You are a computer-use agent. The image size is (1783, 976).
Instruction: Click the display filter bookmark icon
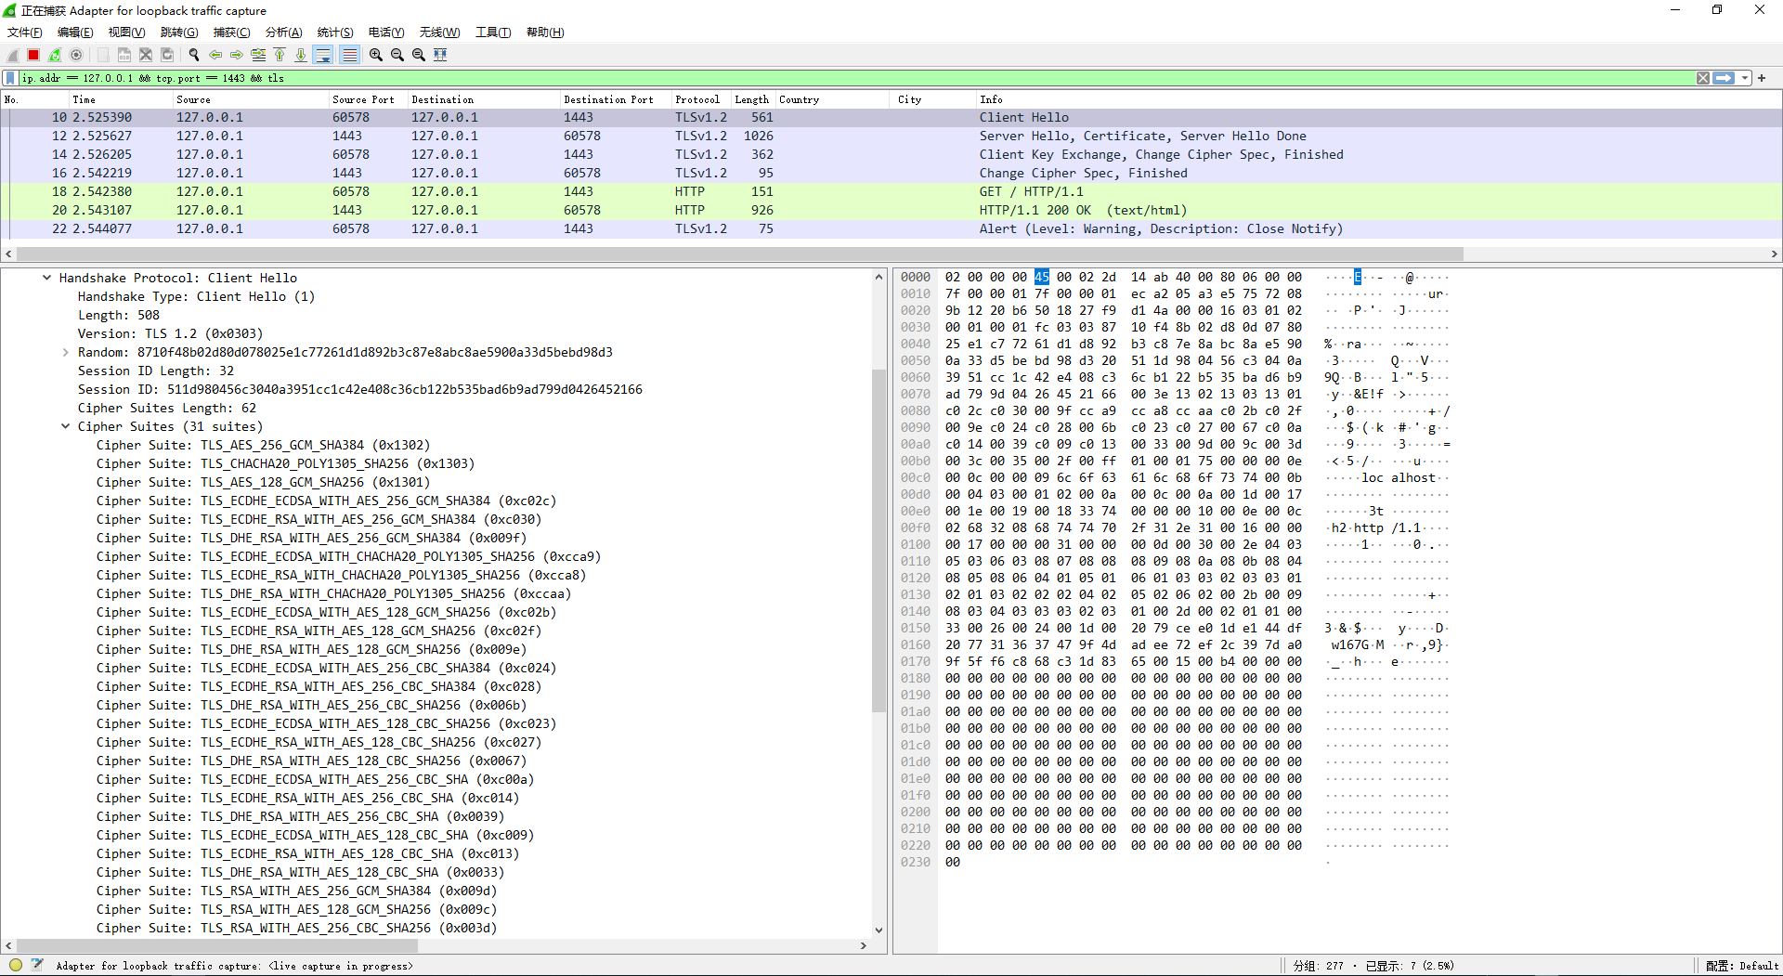pyautogui.click(x=10, y=78)
